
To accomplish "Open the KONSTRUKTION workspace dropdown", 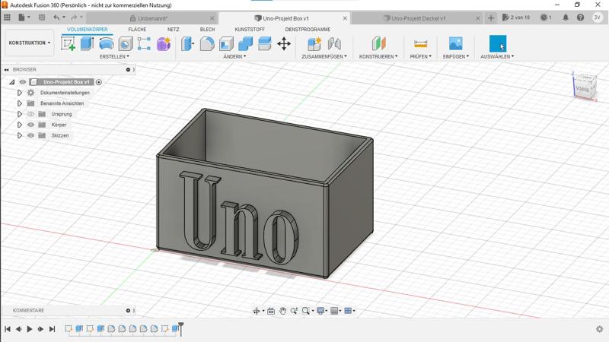I will point(30,43).
